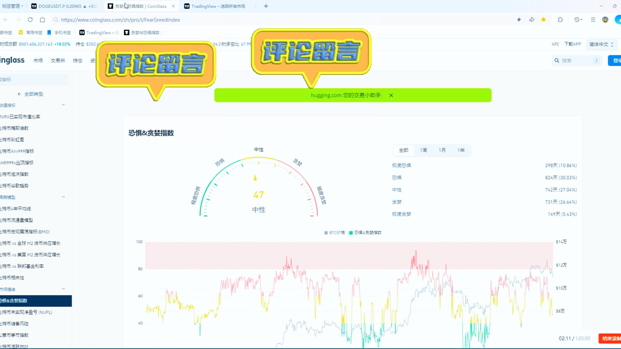This screenshot has width=621, height=349.
Task: Toggle 恐惧&贪婪指数 legend series in chart
Action: pyautogui.click(x=365, y=232)
